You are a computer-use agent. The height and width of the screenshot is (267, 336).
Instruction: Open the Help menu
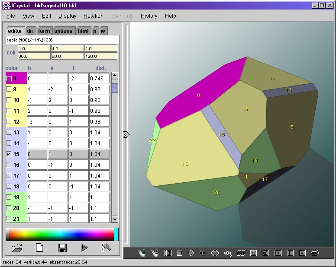[171, 16]
